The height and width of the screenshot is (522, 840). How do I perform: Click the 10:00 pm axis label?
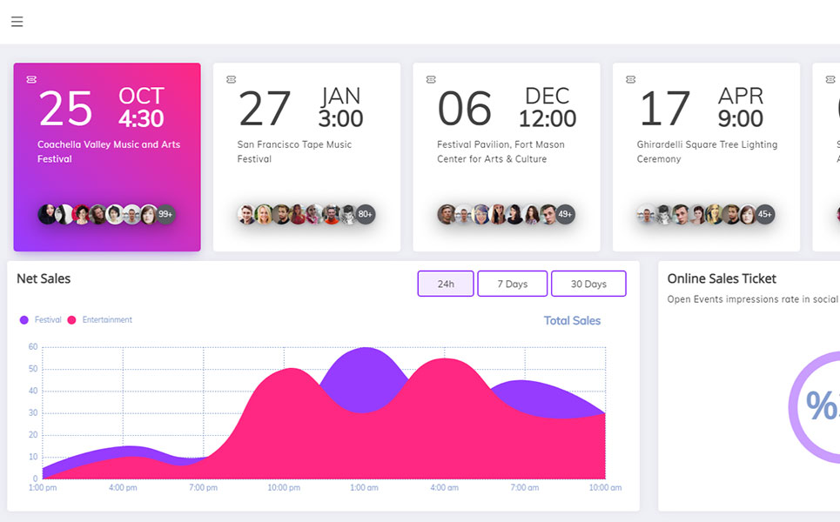click(x=284, y=488)
